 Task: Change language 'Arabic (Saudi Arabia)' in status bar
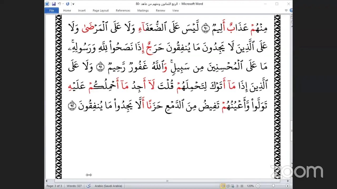coord(108,186)
